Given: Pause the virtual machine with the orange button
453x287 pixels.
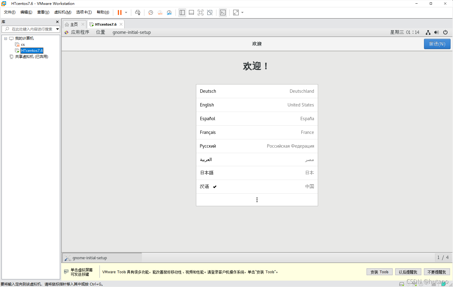Looking at the screenshot, I should (120, 13).
